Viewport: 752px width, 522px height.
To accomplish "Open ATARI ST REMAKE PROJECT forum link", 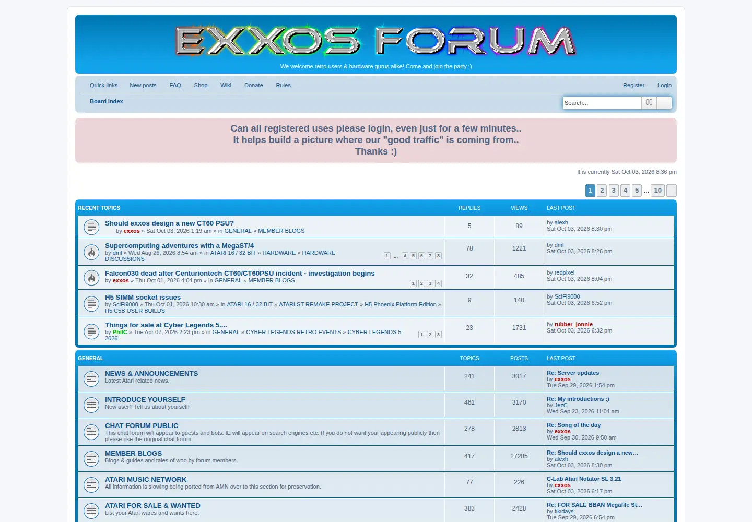I will coord(319,304).
